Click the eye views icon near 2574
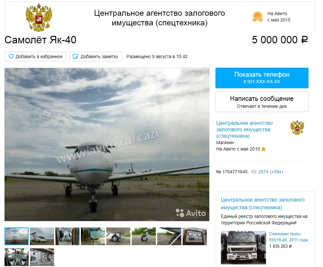Image resolution: width=323 pixels, height=267 pixels. [x=254, y=172]
